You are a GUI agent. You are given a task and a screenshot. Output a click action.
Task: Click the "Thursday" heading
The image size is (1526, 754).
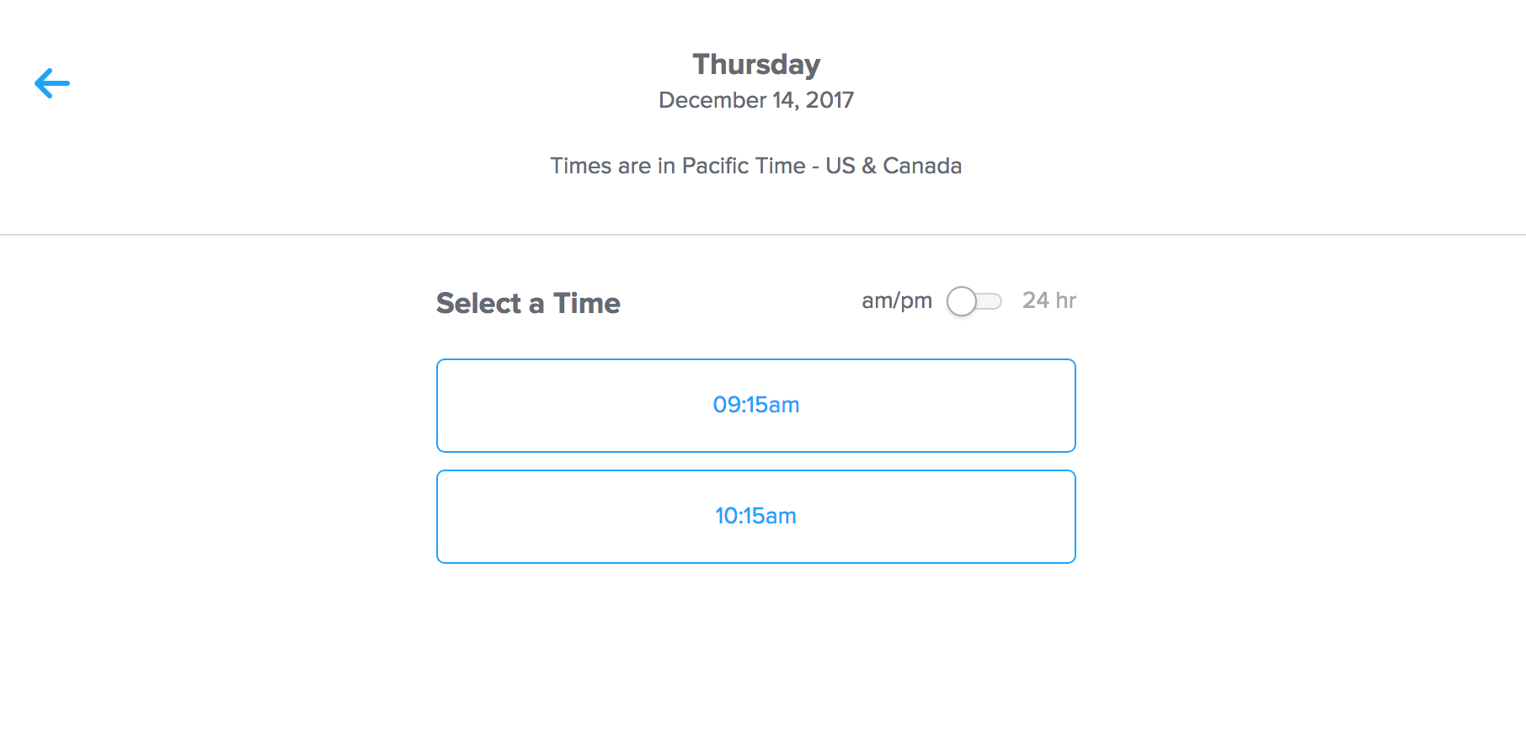coord(755,65)
